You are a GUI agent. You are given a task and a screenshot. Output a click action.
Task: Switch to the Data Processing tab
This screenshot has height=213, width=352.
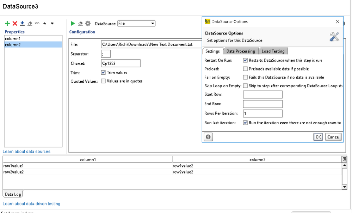coord(241,51)
